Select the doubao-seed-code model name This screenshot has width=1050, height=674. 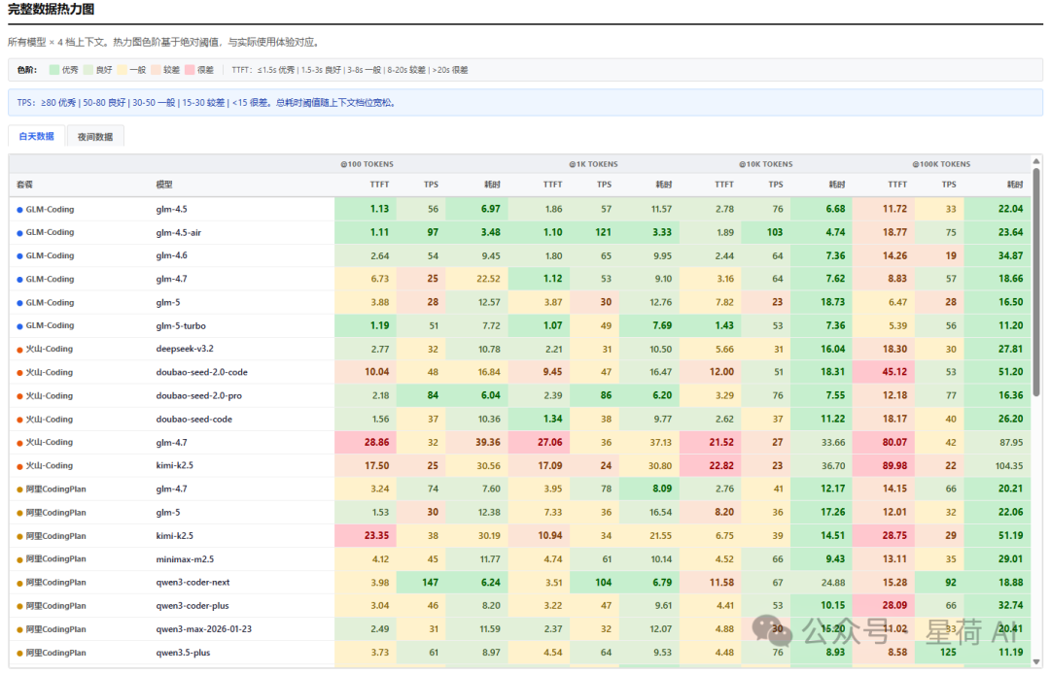[x=194, y=420]
